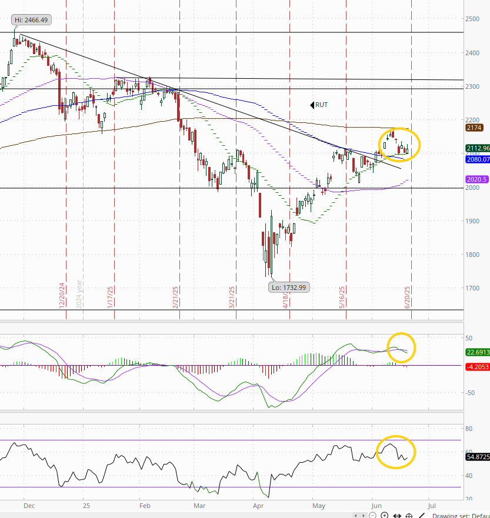Select the crosshair pointer tool
This screenshot has width=490, height=518.
click(409, 516)
